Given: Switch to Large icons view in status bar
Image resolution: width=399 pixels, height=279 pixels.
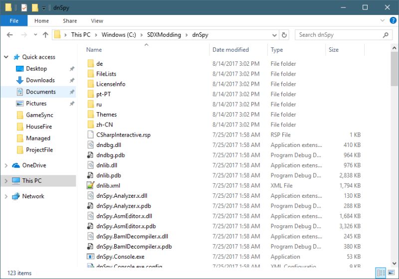Looking at the screenshot, I should coord(391,273).
